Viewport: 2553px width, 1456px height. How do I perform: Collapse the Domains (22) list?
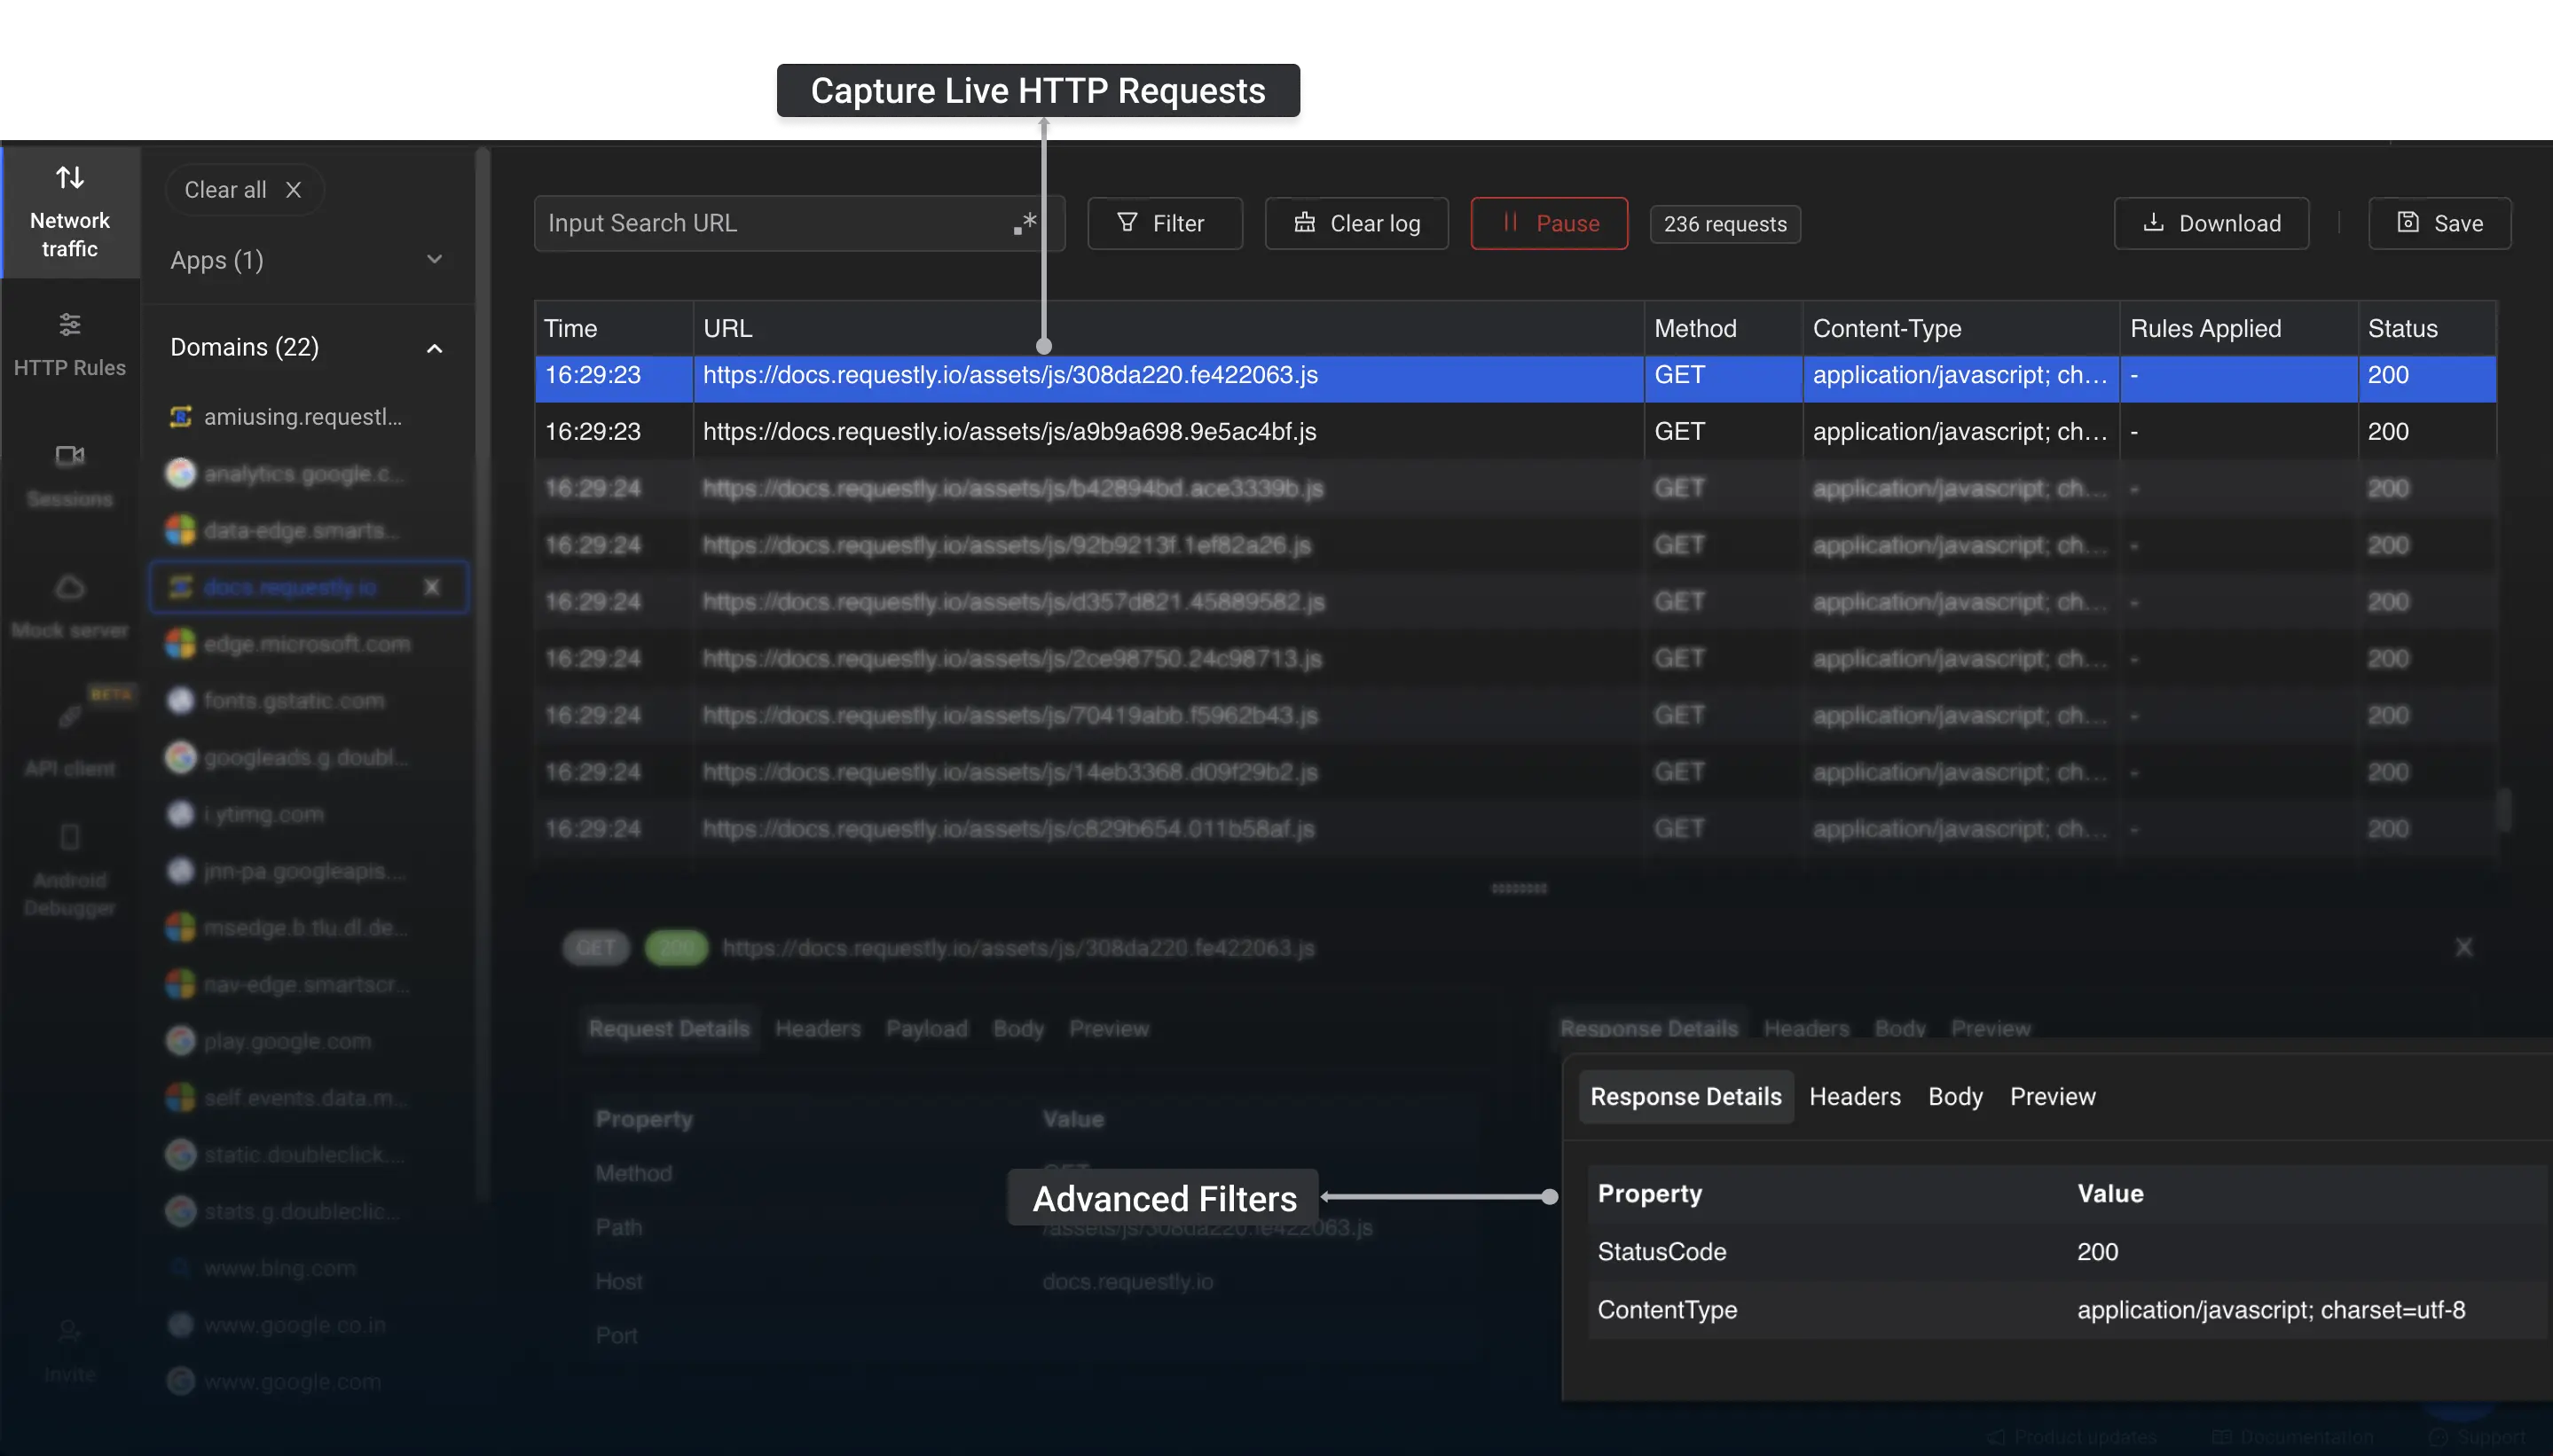pyautogui.click(x=434, y=348)
